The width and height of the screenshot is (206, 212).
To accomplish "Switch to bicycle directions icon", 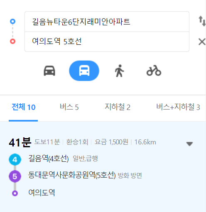I will (154, 71).
